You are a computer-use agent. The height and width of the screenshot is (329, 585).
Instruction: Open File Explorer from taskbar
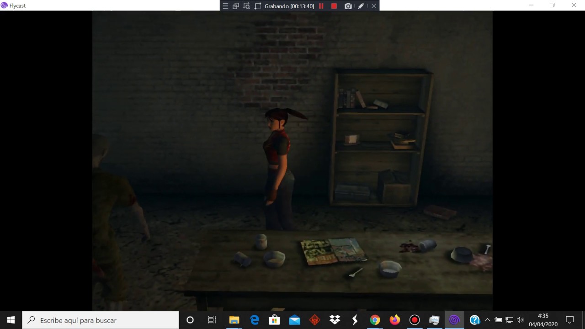tap(234, 320)
